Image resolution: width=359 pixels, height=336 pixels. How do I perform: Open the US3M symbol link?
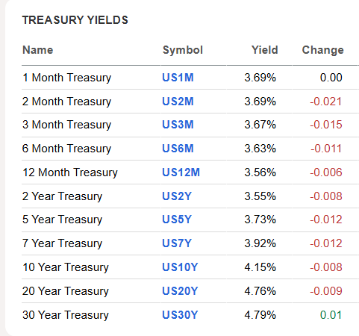(x=178, y=125)
